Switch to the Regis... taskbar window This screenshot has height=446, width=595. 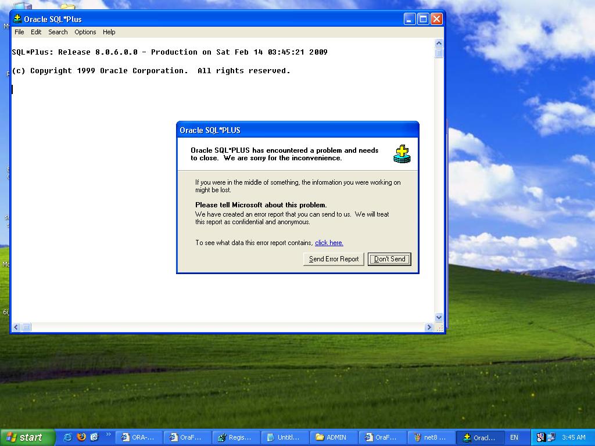point(236,437)
